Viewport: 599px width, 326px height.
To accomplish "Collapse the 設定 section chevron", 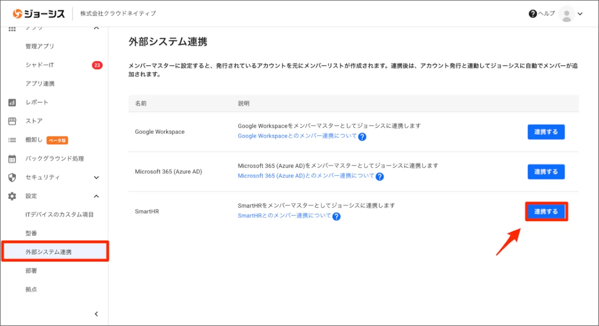I will [96, 196].
